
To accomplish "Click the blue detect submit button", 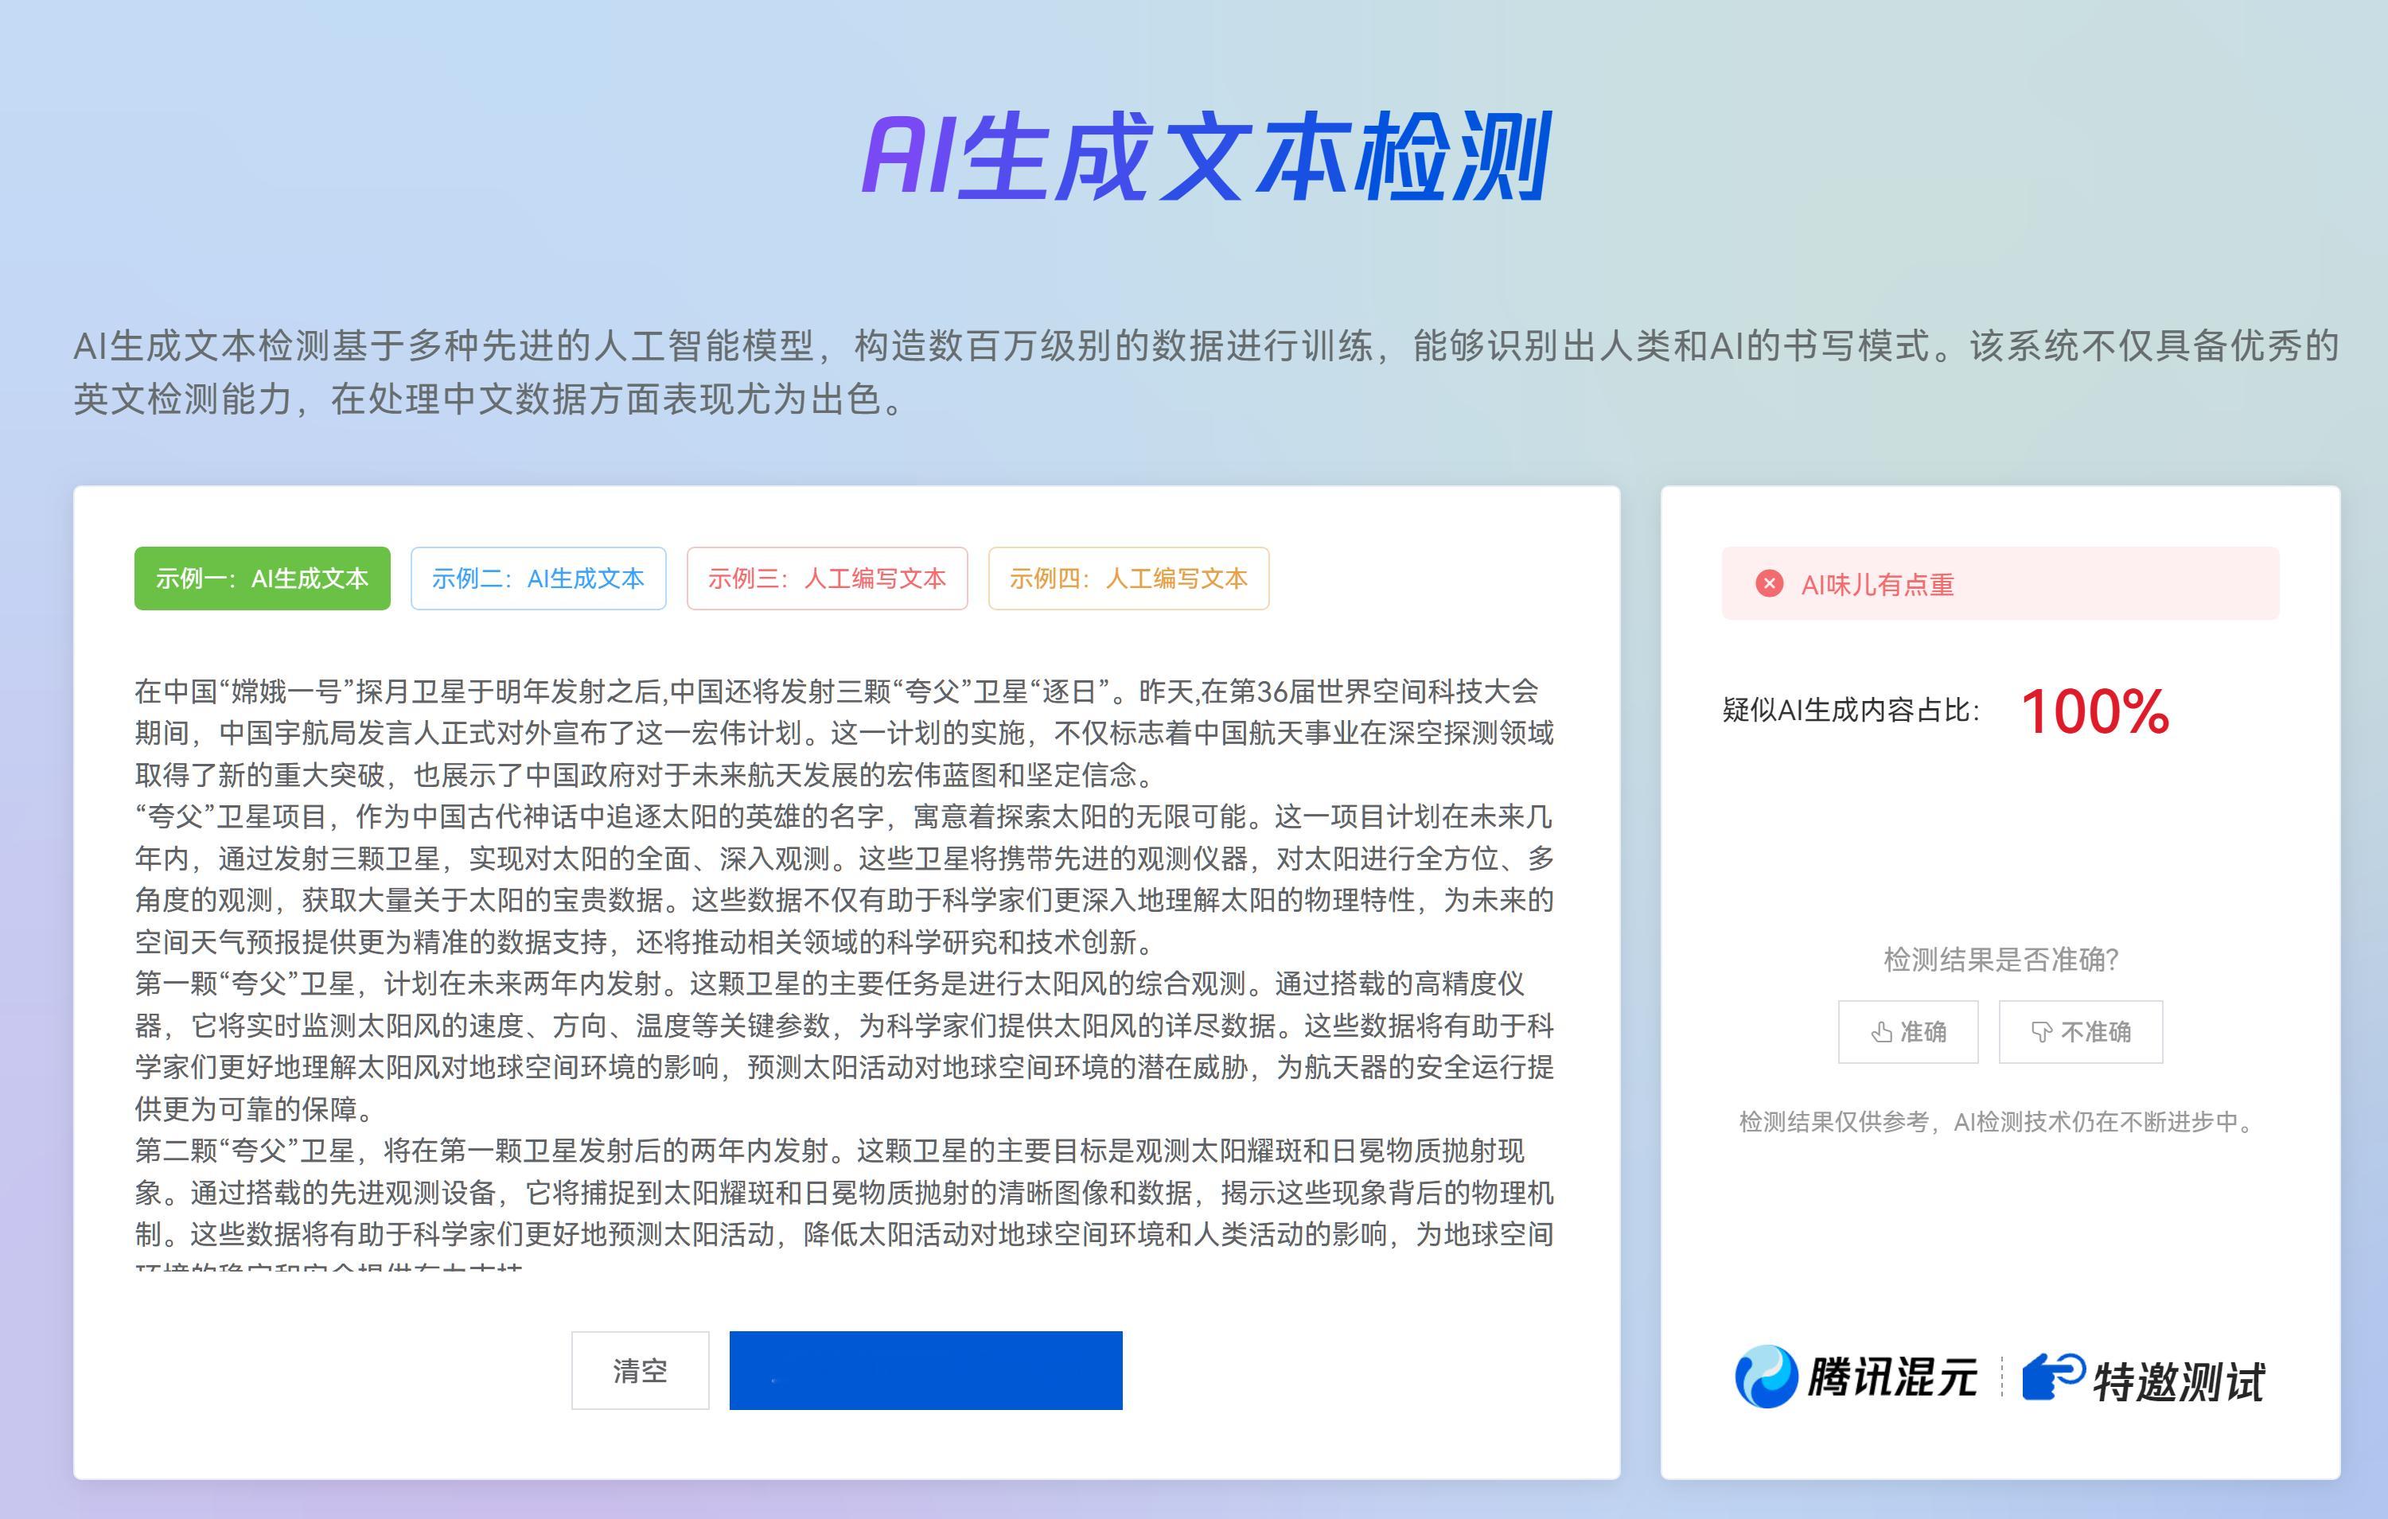I will point(926,1370).
